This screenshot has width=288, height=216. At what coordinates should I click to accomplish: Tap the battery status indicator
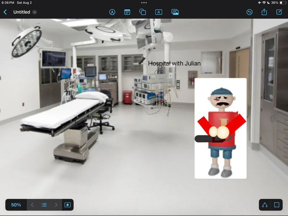point(283,3)
